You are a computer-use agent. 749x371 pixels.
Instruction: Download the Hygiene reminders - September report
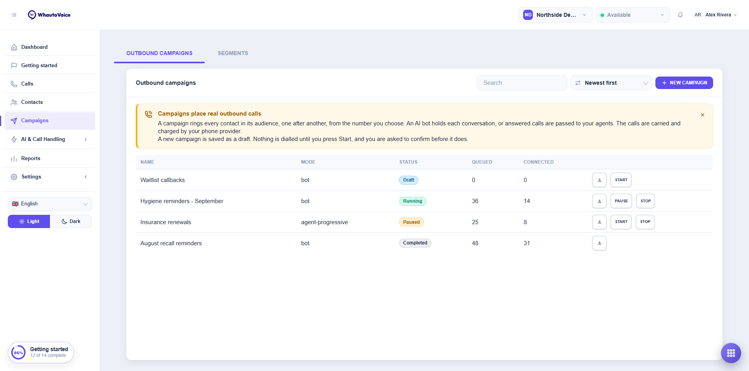point(599,201)
